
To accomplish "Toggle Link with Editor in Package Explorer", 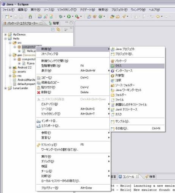I will click(58, 30).
